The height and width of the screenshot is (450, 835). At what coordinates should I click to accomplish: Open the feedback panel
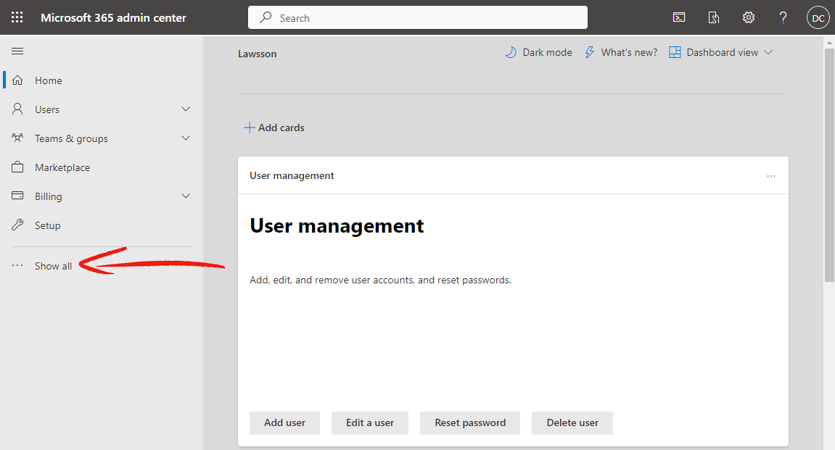pos(714,17)
